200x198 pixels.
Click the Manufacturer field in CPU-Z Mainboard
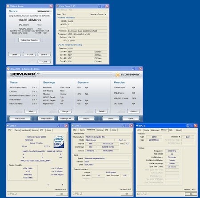coord(108,137)
